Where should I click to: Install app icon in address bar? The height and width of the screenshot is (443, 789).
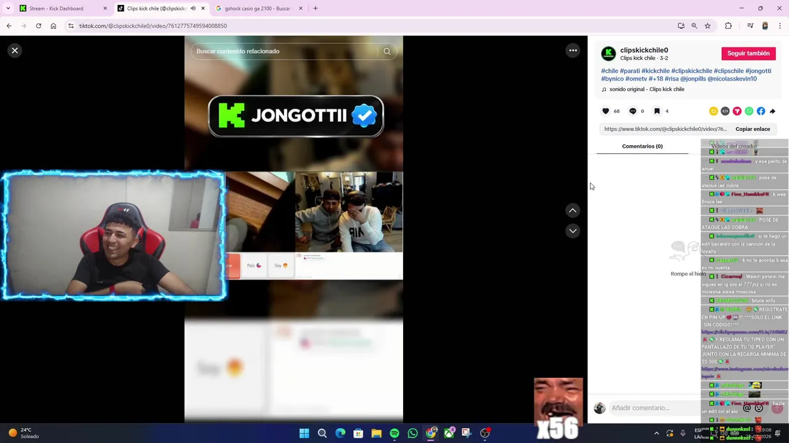pyautogui.click(x=681, y=26)
